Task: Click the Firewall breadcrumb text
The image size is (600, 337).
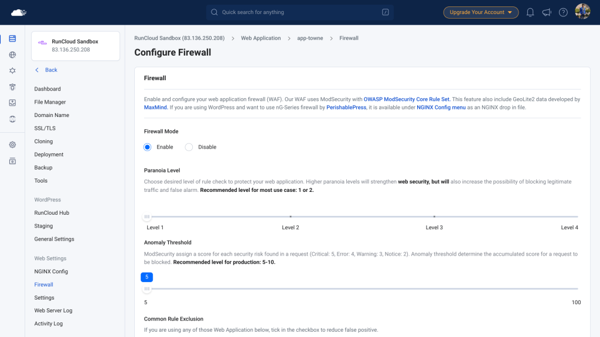Action: pos(349,38)
